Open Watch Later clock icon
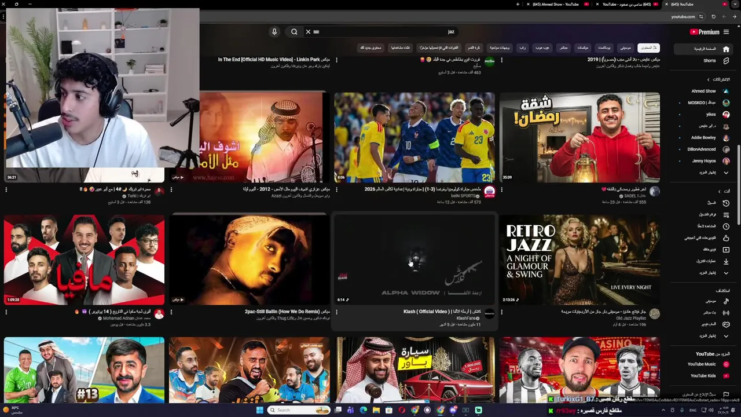The image size is (741, 417). (x=726, y=226)
